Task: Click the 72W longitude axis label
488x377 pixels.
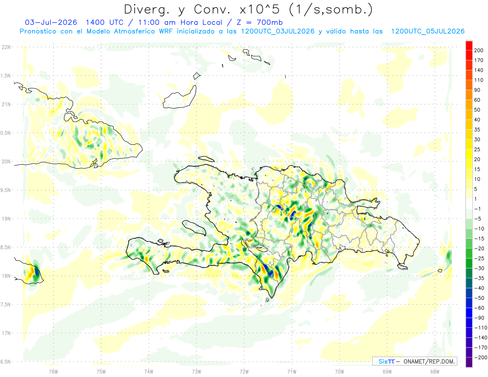Action: click(x=244, y=371)
